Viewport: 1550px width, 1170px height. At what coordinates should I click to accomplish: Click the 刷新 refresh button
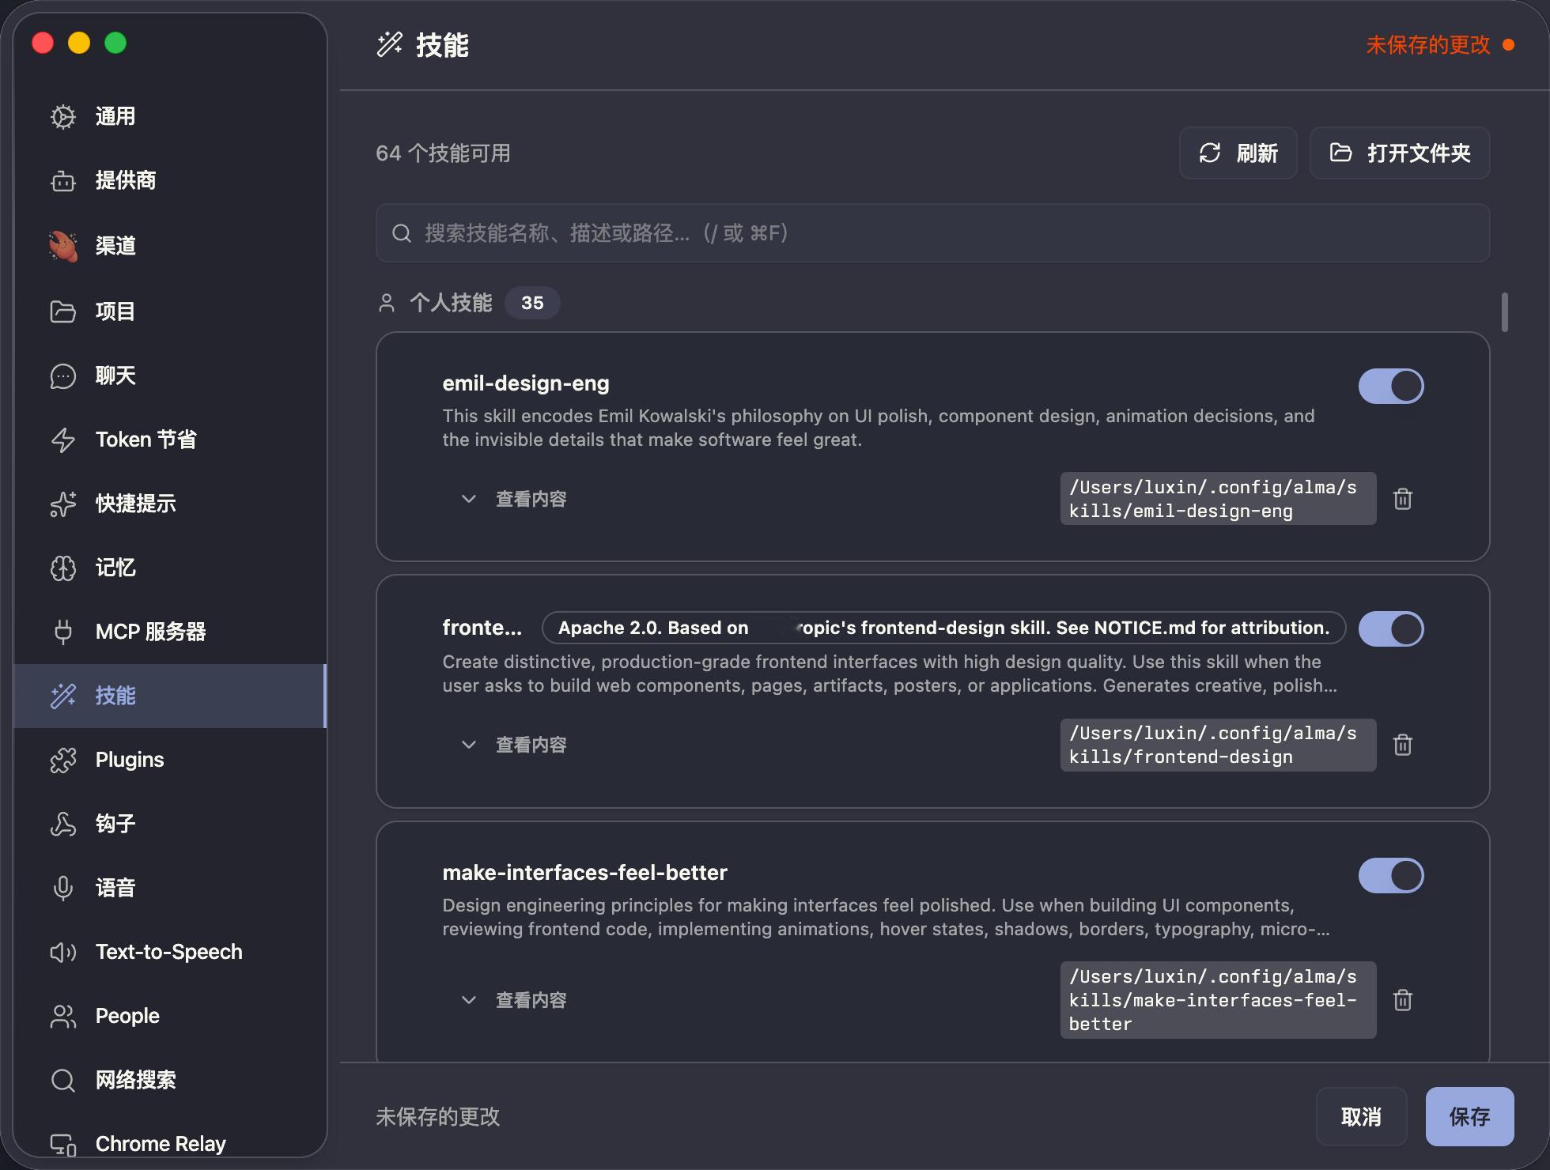tap(1238, 153)
